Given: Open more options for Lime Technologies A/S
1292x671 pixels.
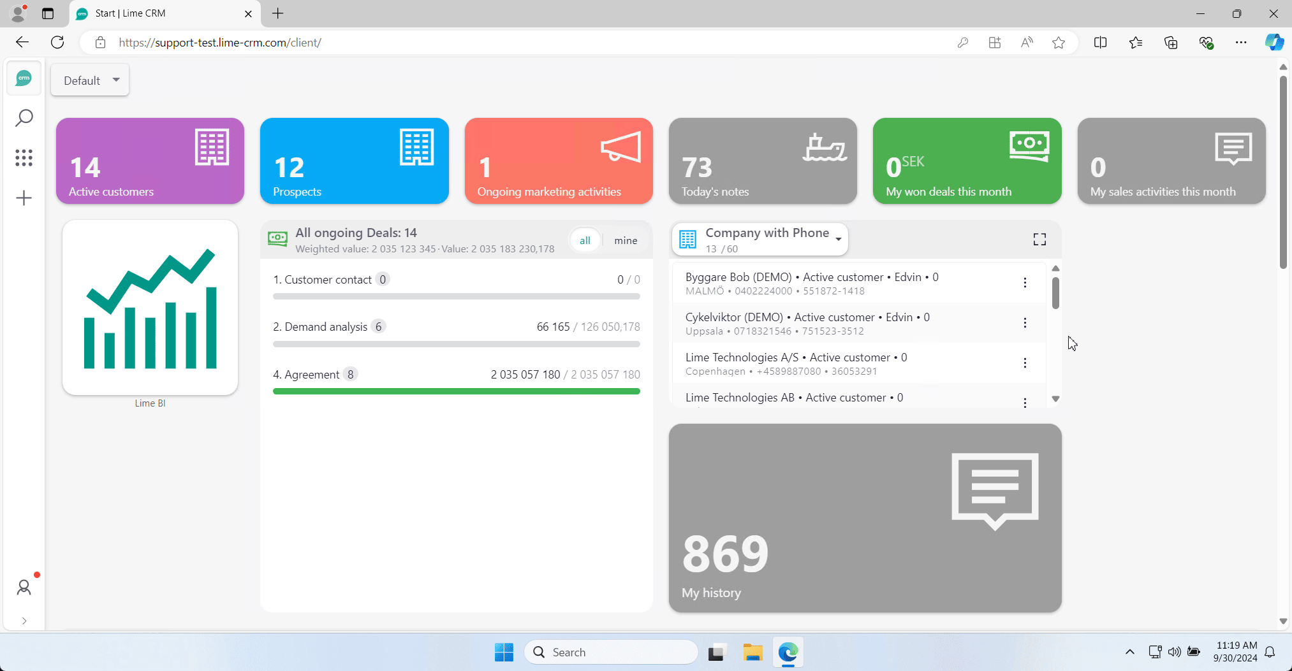Looking at the screenshot, I should click(x=1025, y=363).
